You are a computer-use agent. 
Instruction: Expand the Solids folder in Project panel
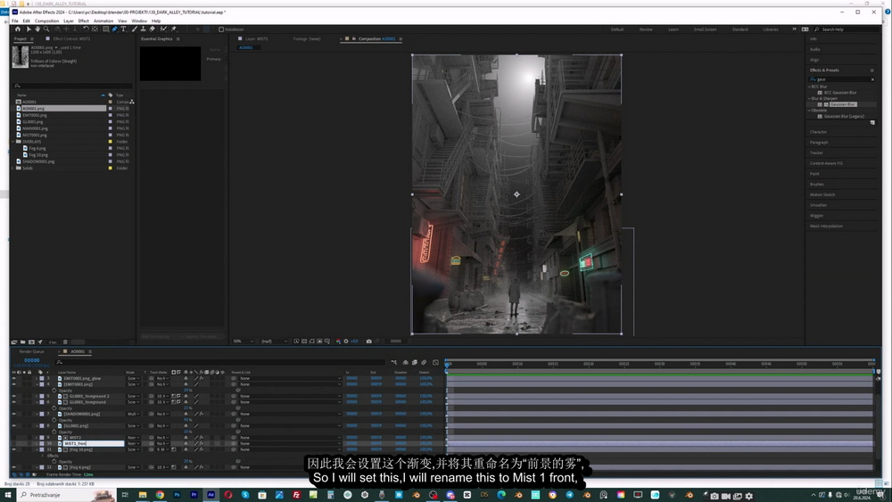(x=13, y=169)
